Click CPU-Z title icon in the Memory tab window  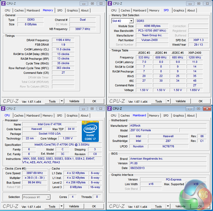point(4,3)
